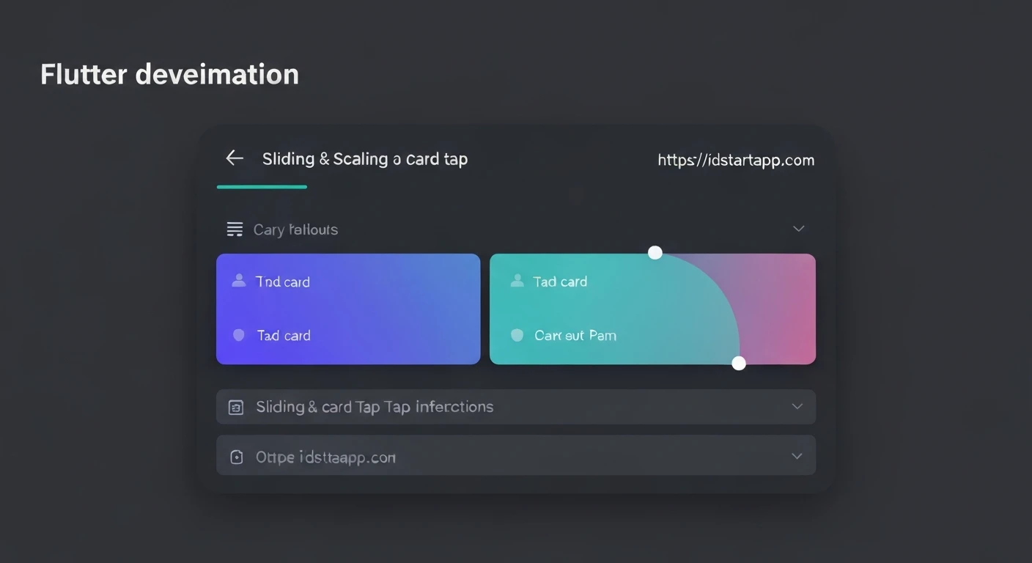
Task: Click the person icon in the purple card
Action: [x=238, y=281]
